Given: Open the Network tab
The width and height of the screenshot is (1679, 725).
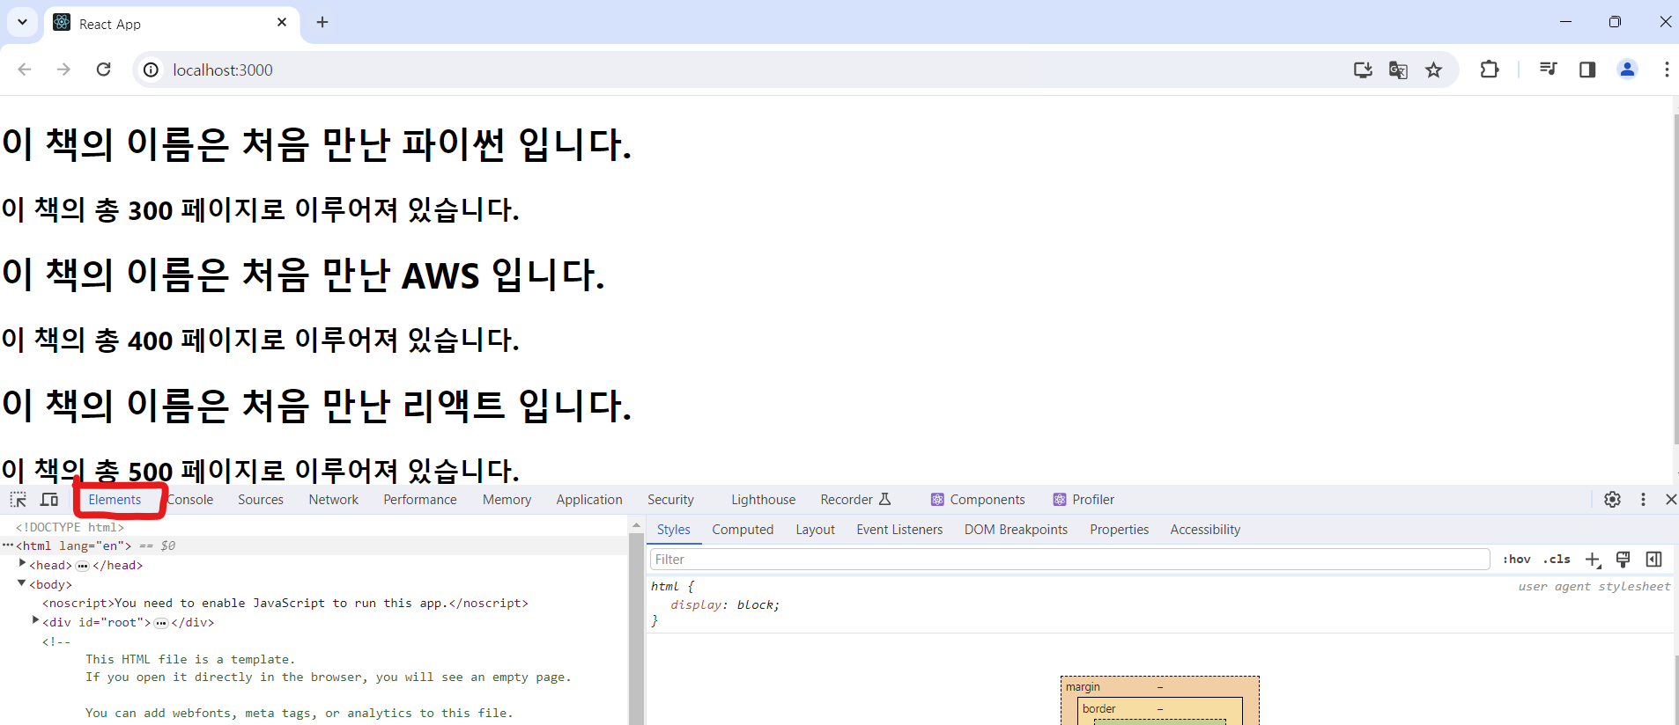Looking at the screenshot, I should pyautogui.click(x=334, y=500).
